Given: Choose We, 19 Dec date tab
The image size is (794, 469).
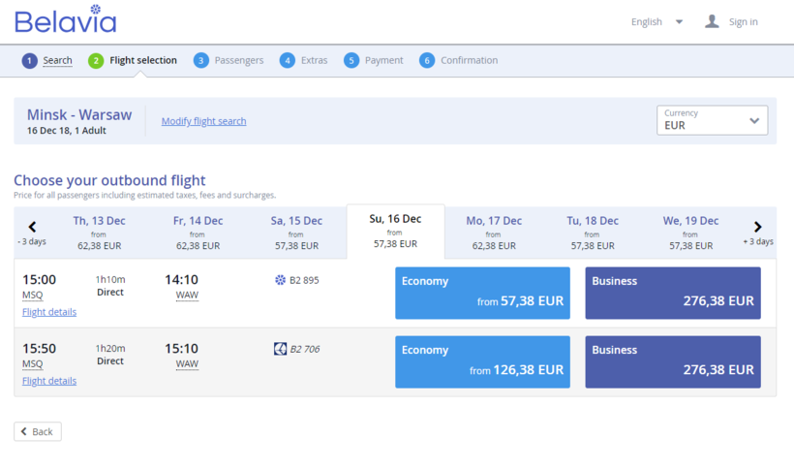Looking at the screenshot, I should pos(690,233).
